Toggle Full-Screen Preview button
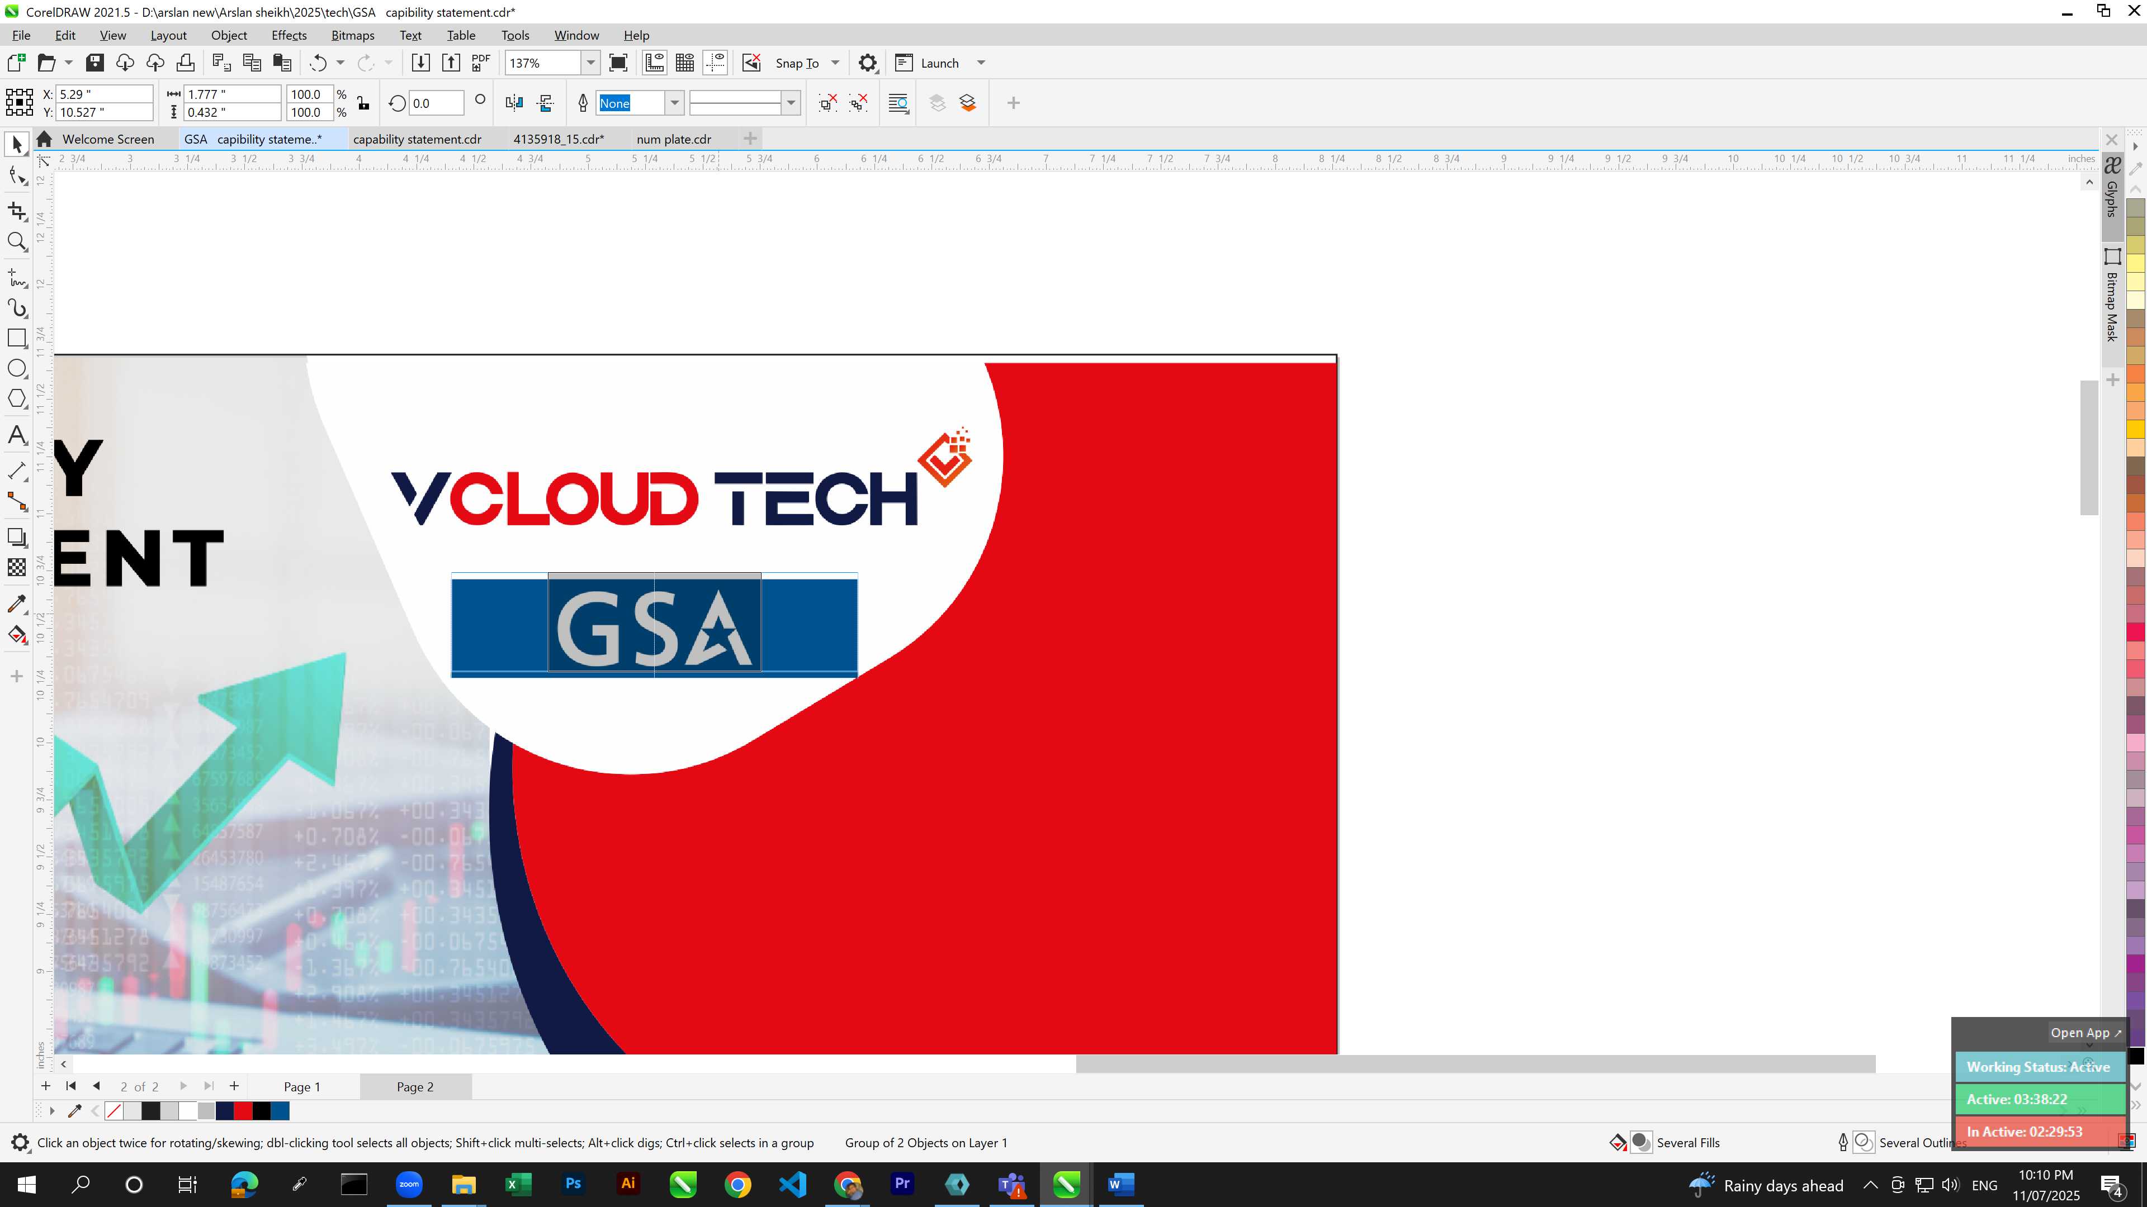 [x=618, y=63]
